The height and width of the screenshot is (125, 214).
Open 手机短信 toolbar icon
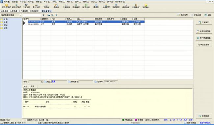[116, 6]
